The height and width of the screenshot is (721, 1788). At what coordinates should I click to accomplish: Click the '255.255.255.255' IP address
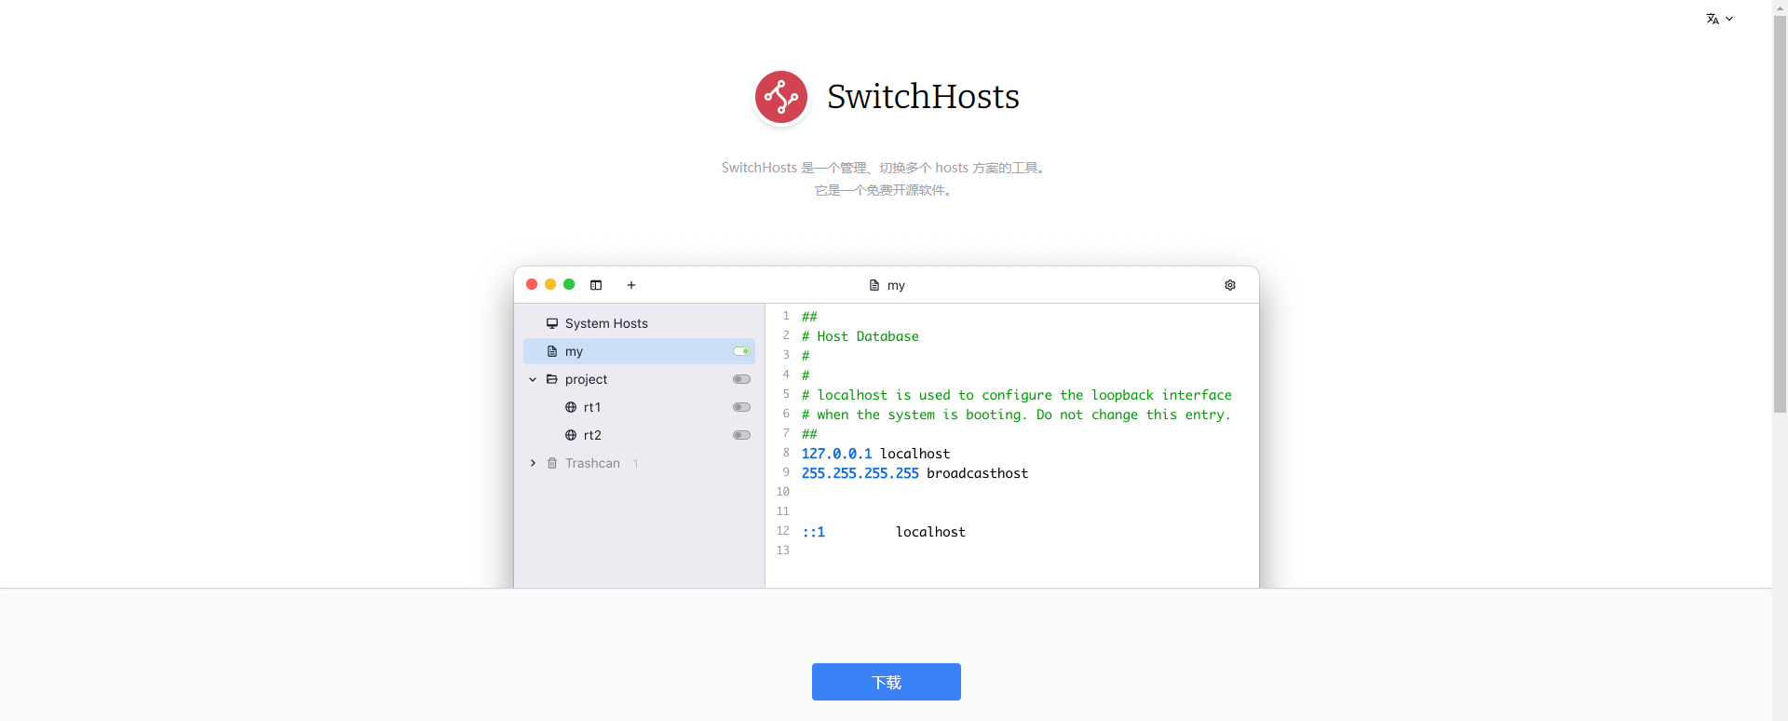coord(860,473)
